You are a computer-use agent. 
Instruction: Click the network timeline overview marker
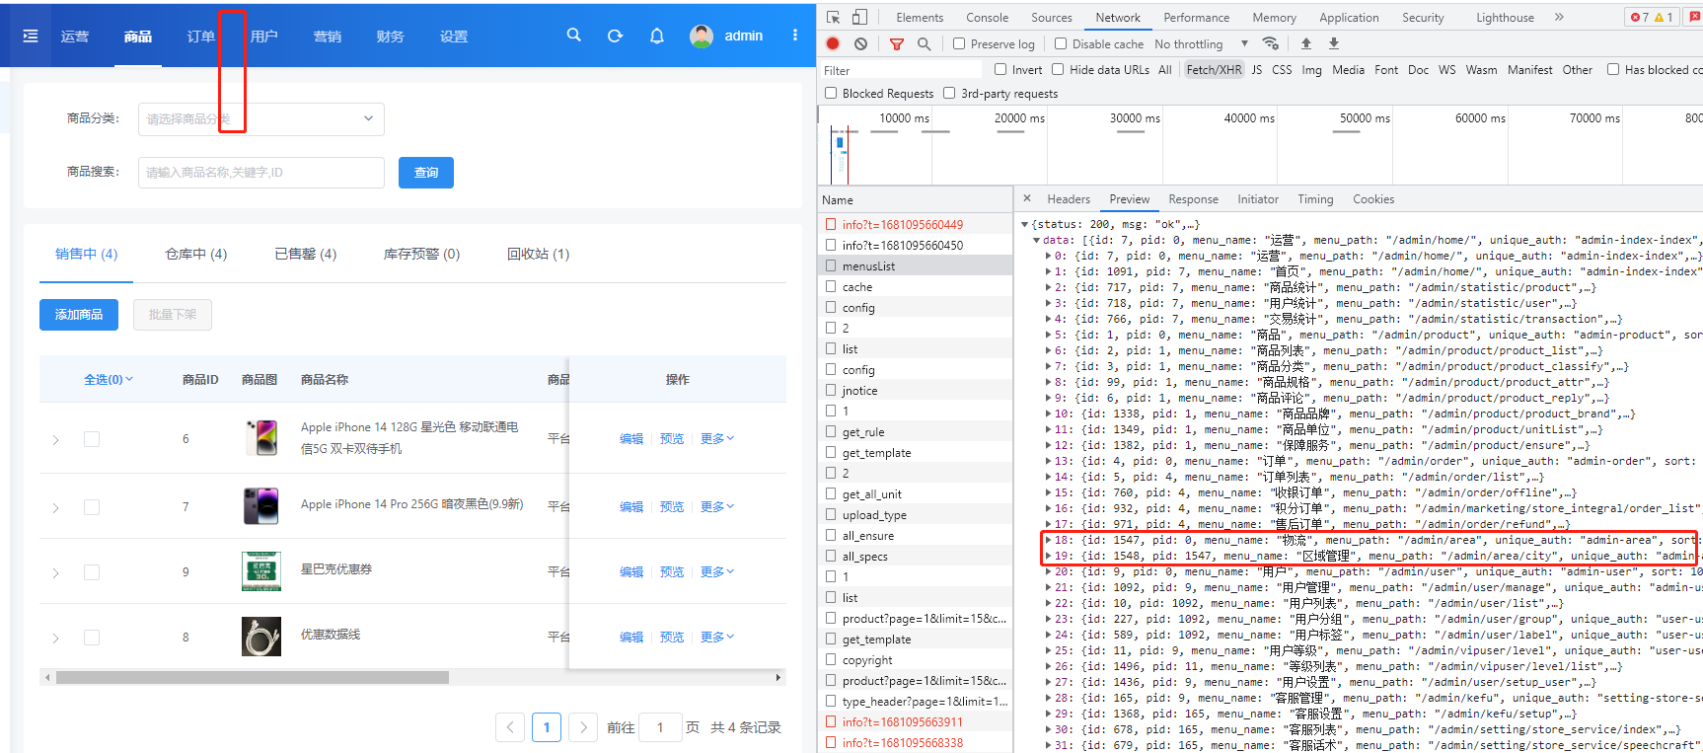point(840,144)
